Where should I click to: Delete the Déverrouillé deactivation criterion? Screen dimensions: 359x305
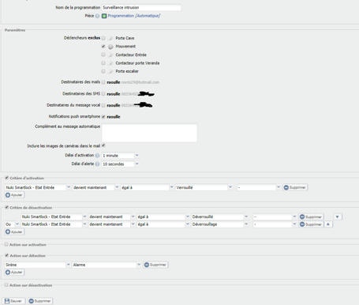[311, 217]
